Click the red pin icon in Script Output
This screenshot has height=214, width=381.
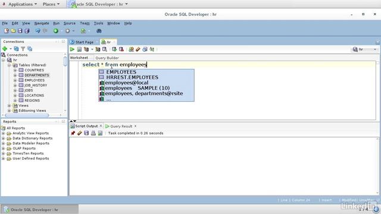(x=73, y=133)
